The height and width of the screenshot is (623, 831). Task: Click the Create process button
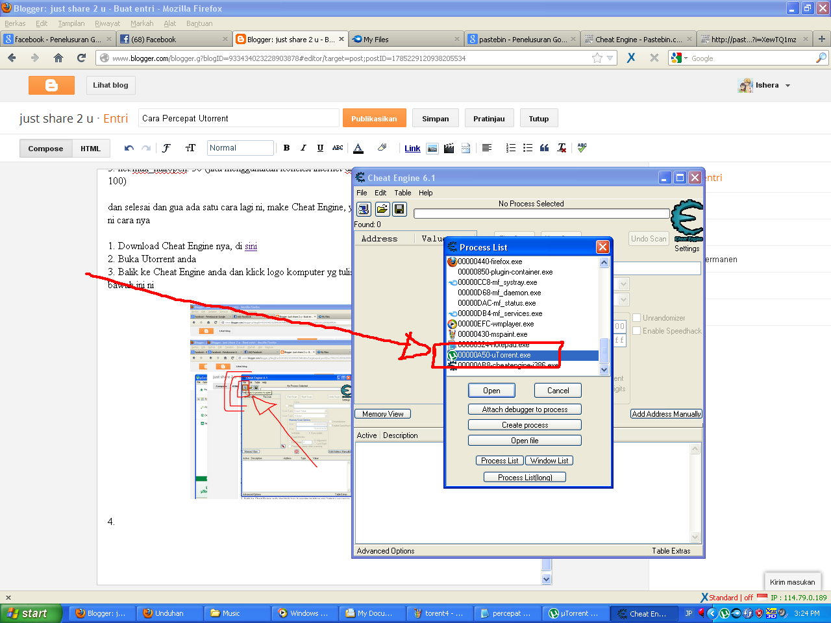coord(525,425)
